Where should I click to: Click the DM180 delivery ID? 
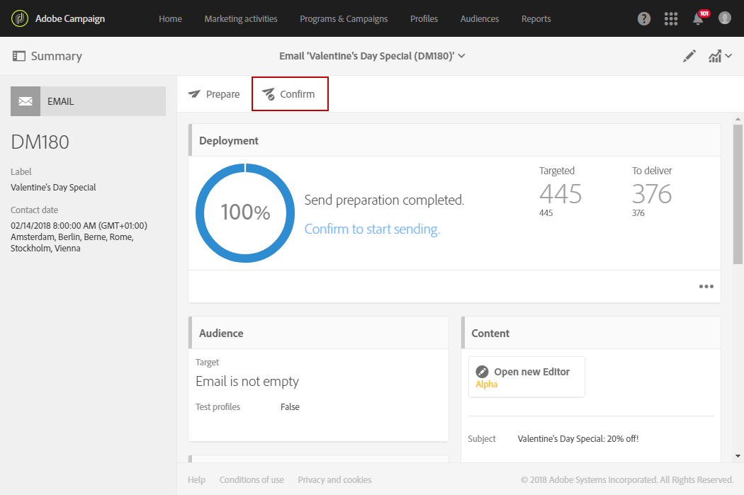40,142
